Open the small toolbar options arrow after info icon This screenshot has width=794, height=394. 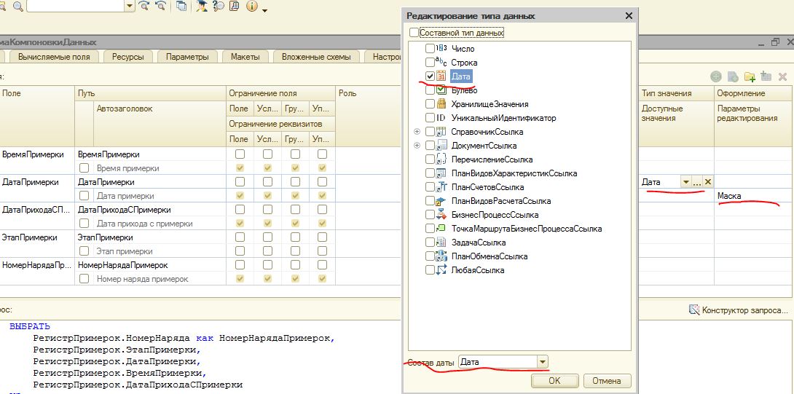tap(265, 9)
